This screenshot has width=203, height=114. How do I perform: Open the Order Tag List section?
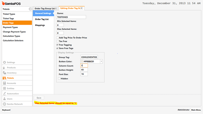point(42,19)
